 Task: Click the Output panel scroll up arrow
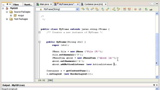[x=157, y=89]
